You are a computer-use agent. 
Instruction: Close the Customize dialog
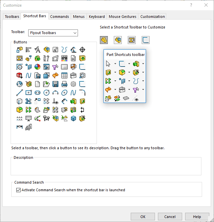[x=206, y=5]
